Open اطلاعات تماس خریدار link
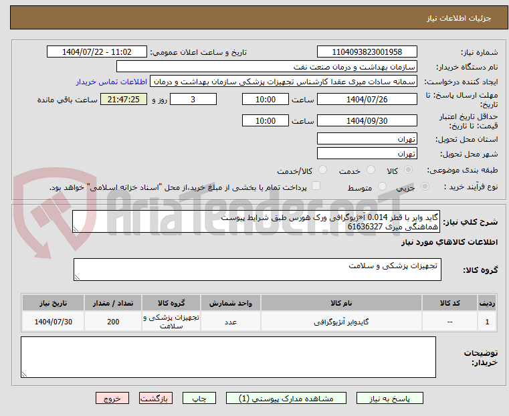Screen dimensions: 509x416 click(x=112, y=82)
